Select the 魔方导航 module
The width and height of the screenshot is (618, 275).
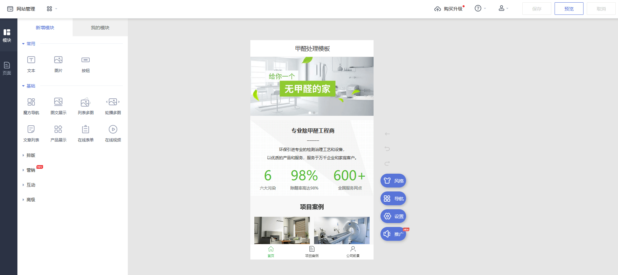coord(31,106)
